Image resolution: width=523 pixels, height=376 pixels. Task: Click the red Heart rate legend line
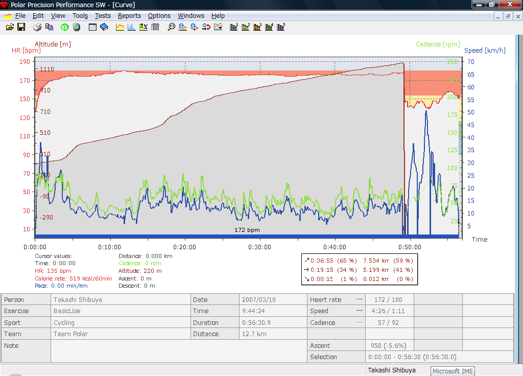(x=360, y=300)
